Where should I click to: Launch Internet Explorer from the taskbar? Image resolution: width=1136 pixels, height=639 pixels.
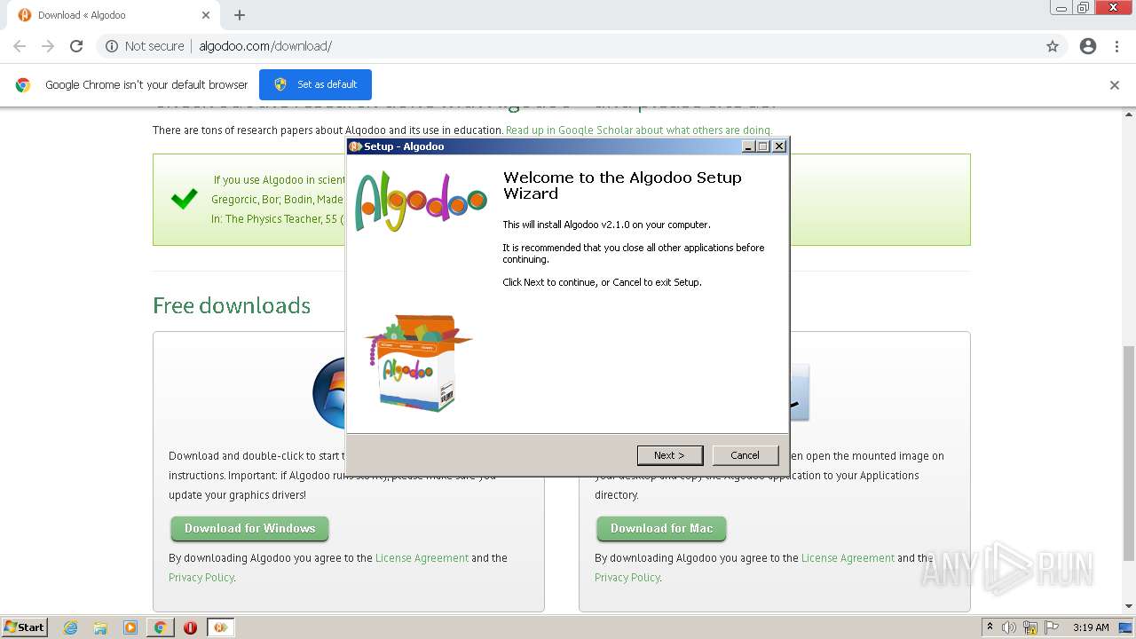point(71,627)
